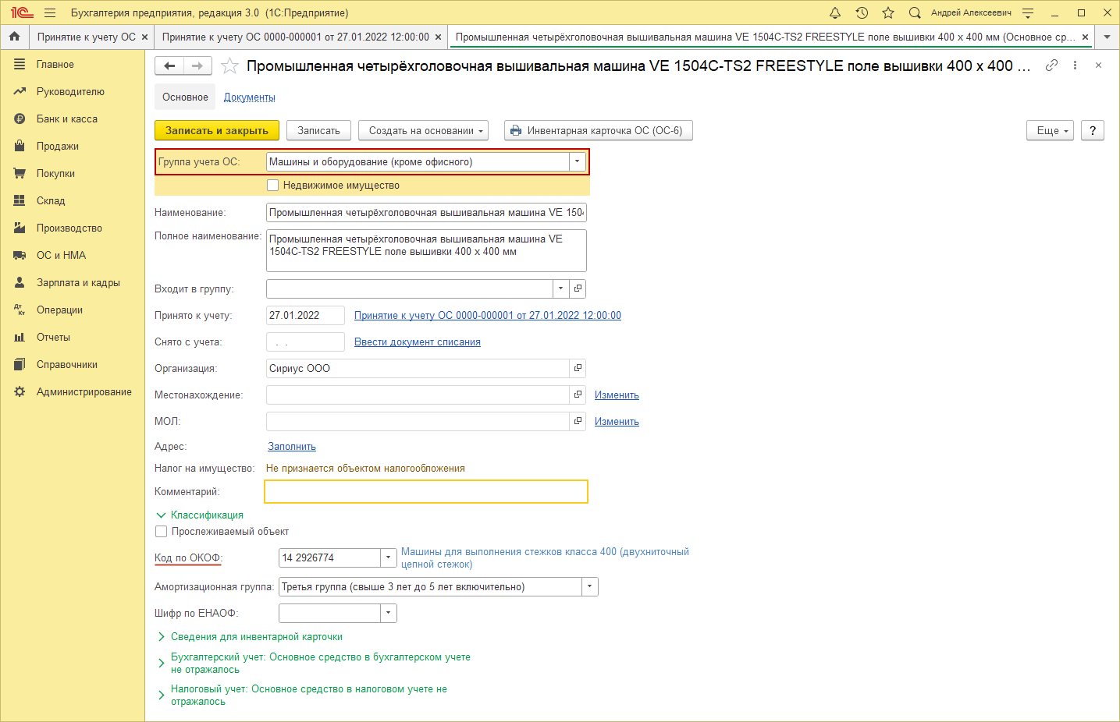Image resolution: width=1120 pixels, height=722 pixels.
Task: Open Шифр по ЕНАОФ dropdown arrow
Action: pos(388,613)
